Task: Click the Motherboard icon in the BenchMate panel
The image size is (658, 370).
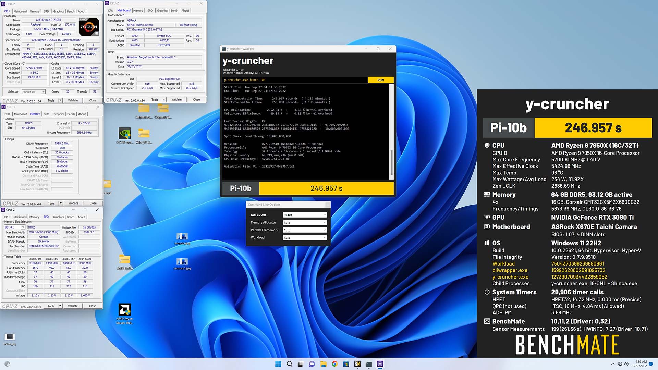Action: point(487,227)
